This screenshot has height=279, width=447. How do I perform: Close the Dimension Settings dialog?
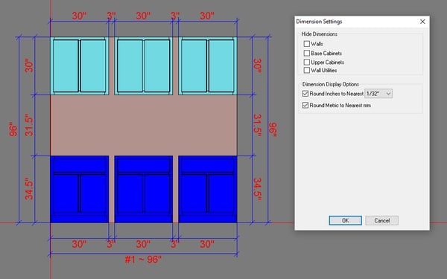422,22
